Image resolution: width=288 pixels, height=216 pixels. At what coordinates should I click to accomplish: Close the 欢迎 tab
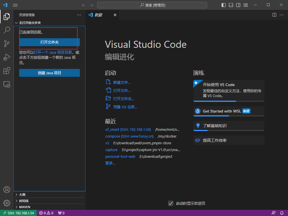[x=115, y=15]
